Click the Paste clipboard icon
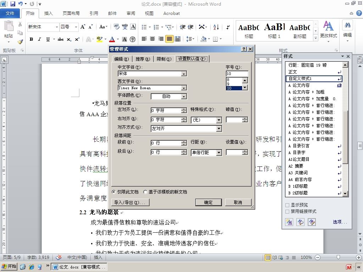This screenshot has height=272, width=363. (x=9, y=26)
